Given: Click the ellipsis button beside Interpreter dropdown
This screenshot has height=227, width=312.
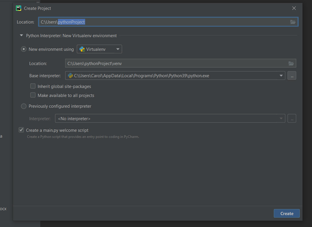Looking at the screenshot, I should point(292,118).
